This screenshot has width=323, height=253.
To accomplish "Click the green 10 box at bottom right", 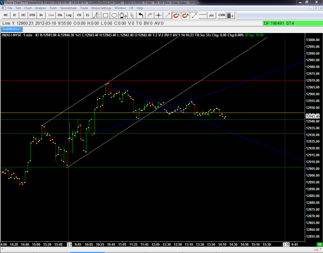I will coord(319,244).
